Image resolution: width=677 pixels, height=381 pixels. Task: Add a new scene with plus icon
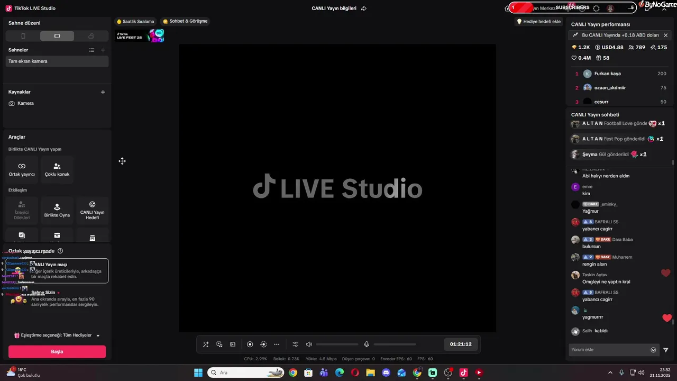point(103,50)
